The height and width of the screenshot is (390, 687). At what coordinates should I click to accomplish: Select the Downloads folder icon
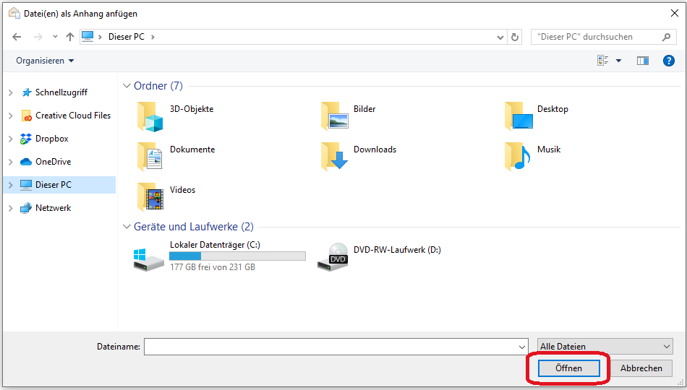(x=334, y=155)
